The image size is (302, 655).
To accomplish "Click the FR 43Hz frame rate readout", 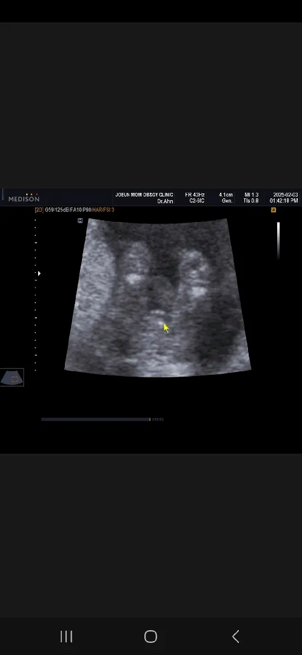I will click(195, 195).
